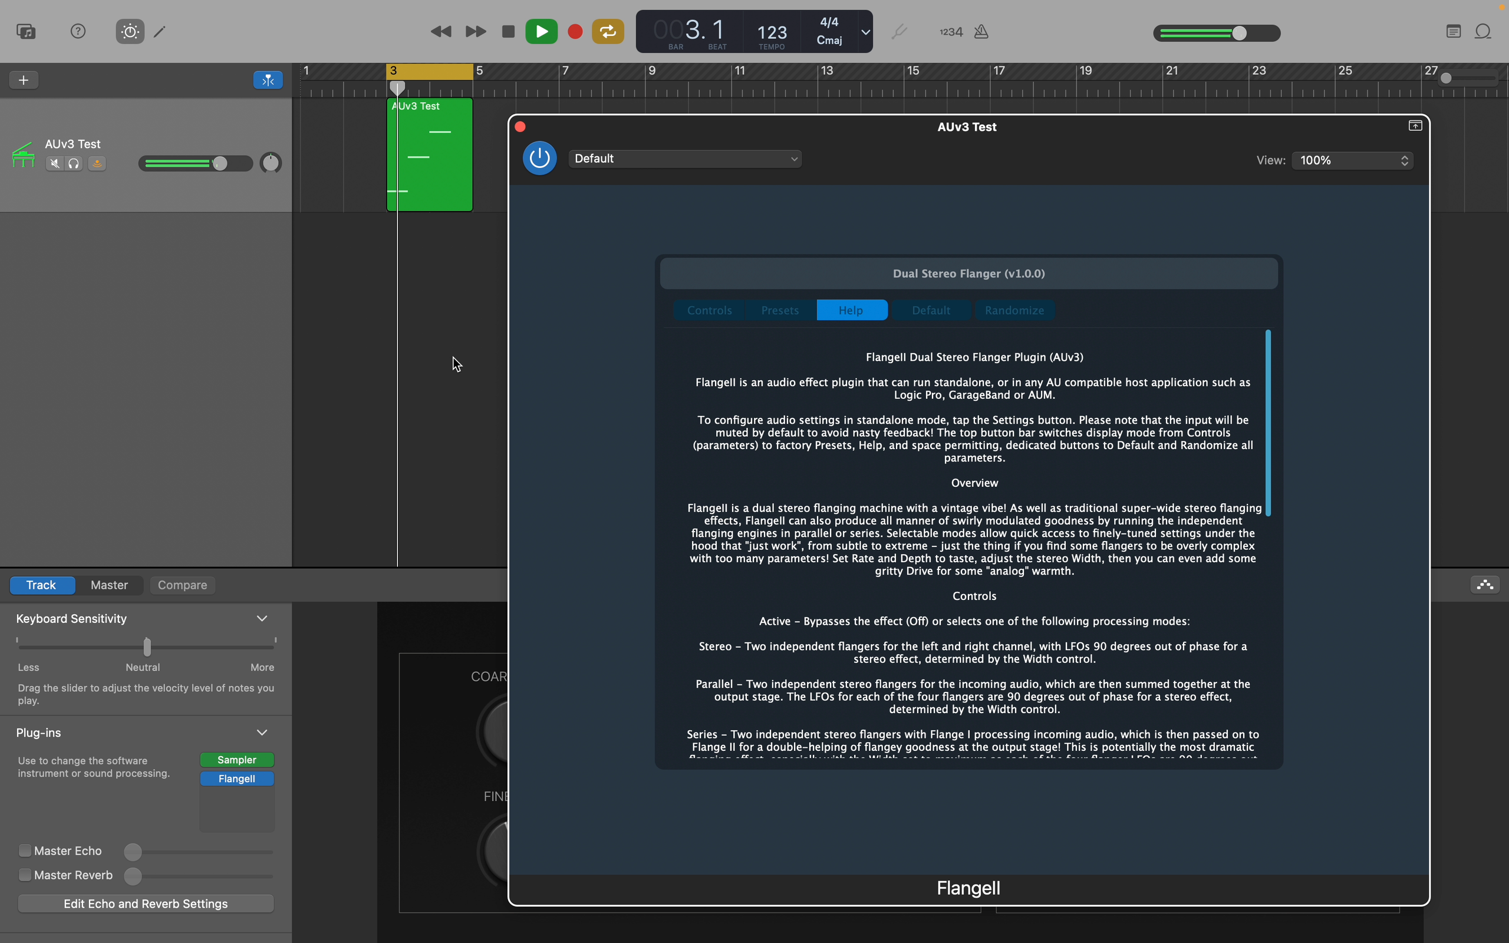Collapse the Plug-ins section chevron
1509x943 pixels.
pos(262,732)
